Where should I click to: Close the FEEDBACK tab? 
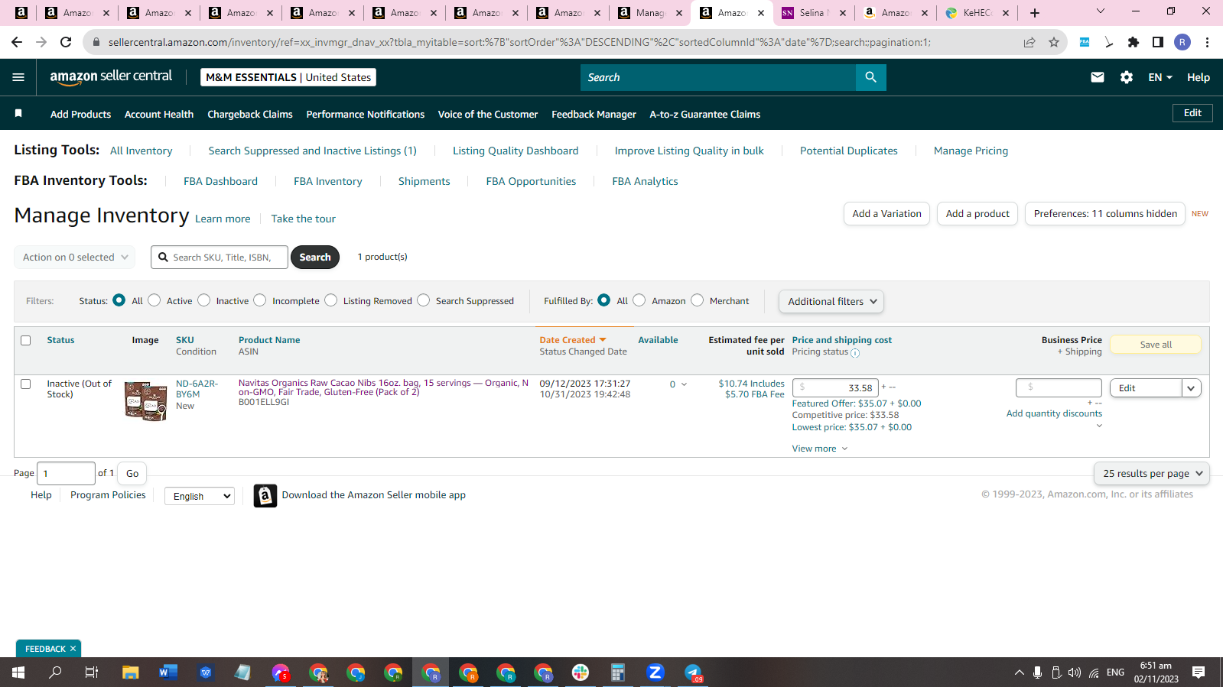[x=73, y=649]
